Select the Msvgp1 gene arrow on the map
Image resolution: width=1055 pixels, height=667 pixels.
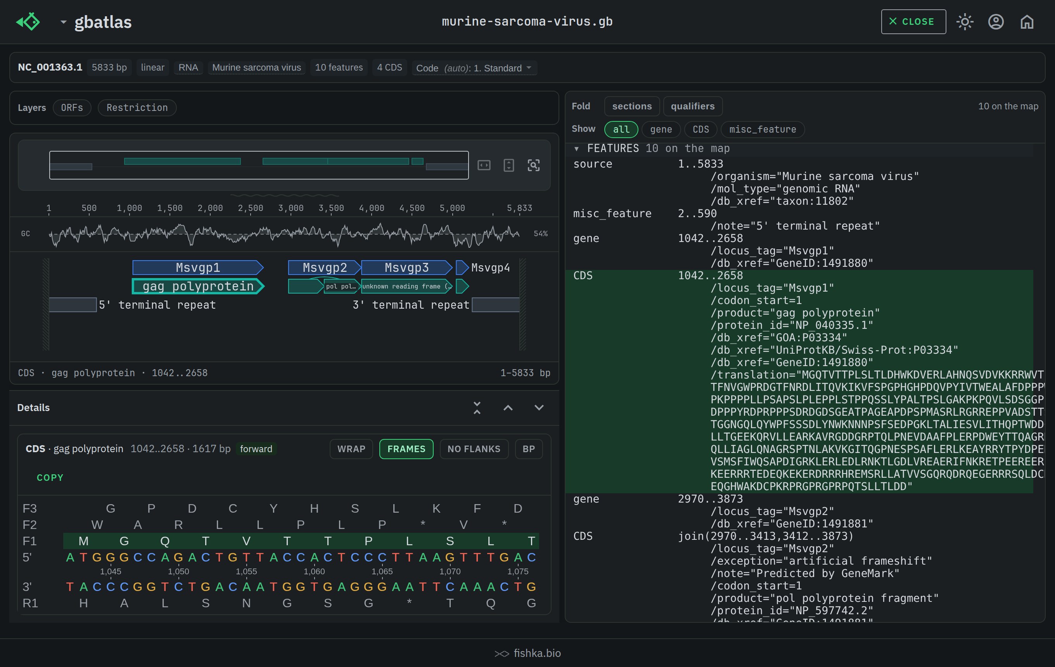click(x=198, y=268)
